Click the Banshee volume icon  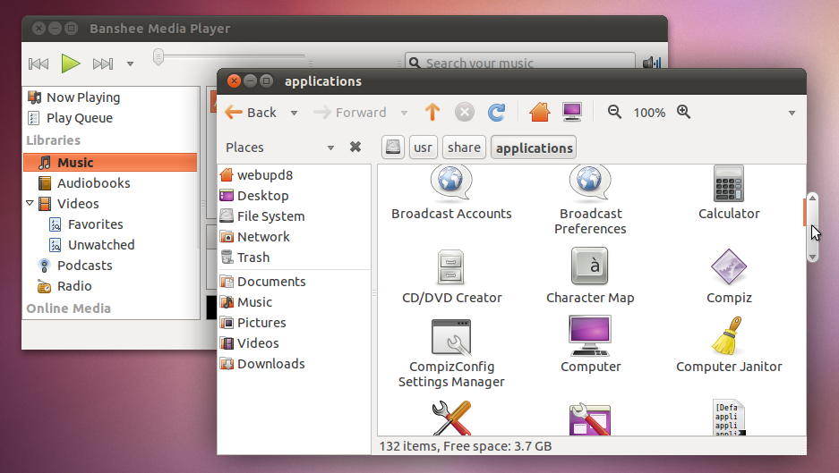[x=652, y=63]
